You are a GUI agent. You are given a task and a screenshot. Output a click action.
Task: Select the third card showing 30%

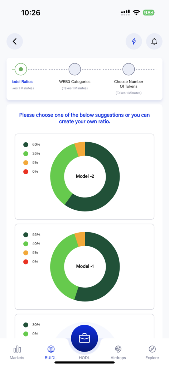[84, 326]
